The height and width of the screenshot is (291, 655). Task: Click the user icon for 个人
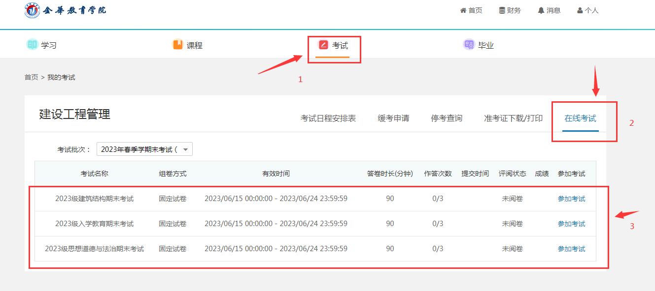(x=580, y=10)
